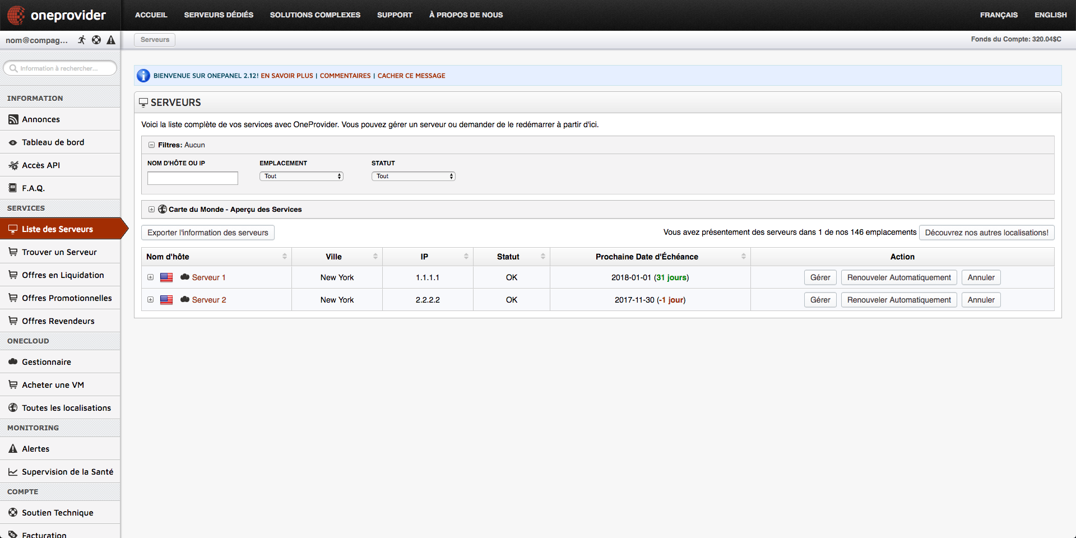Click the blue info icon in welcome banner
Viewport: 1076px width, 538px height.
click(143, 76)
